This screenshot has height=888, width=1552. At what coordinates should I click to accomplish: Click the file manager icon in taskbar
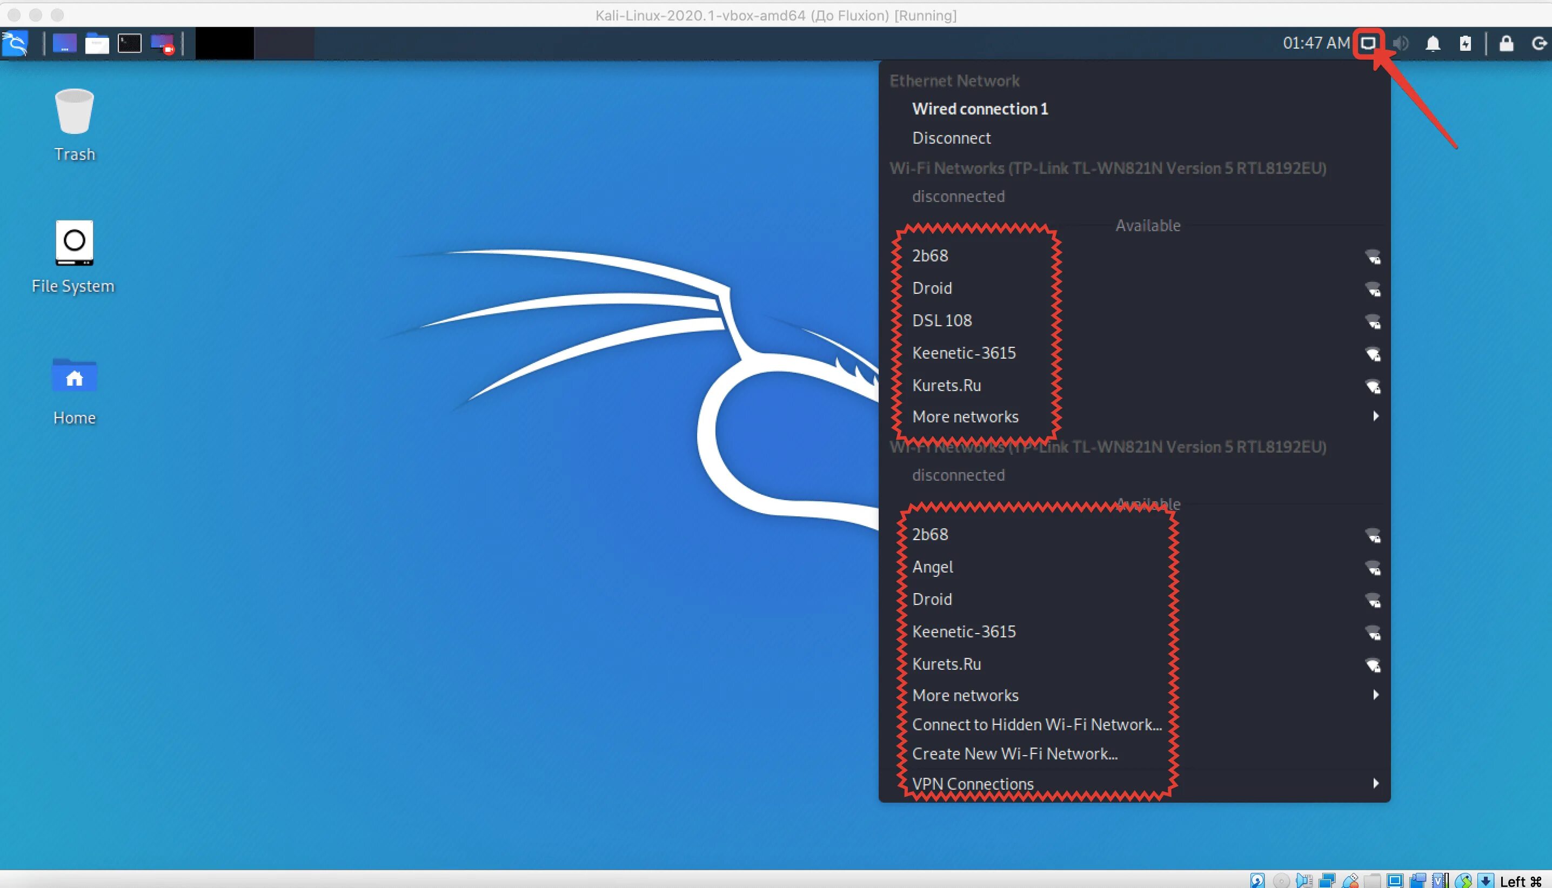[96, 43]
